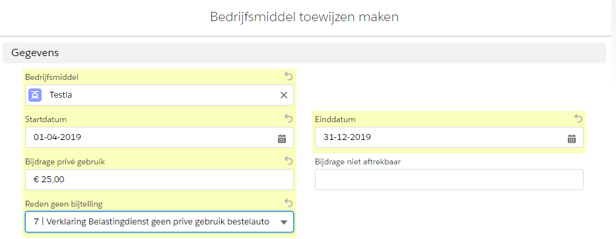This screenshot has width=616, height=239.
Task: Click into the Einddatum field showing 31-12-2019
Action: pyautogui.click(x=449, y=137)
